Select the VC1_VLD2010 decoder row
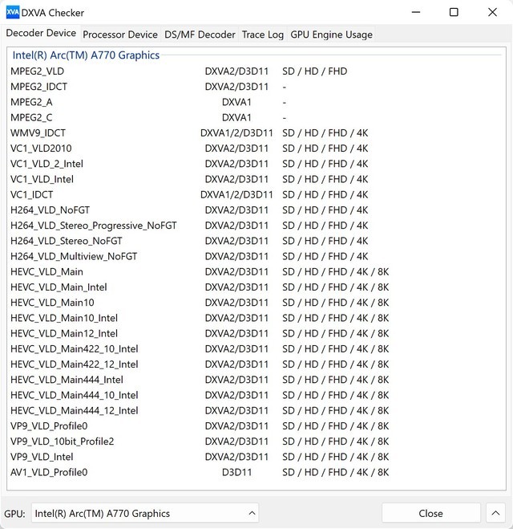Viewport: 513px width, 529px height. tap(256, 149)
